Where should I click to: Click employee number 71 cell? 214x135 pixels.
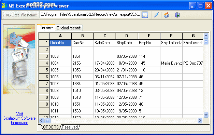click(x=149, y=97)
